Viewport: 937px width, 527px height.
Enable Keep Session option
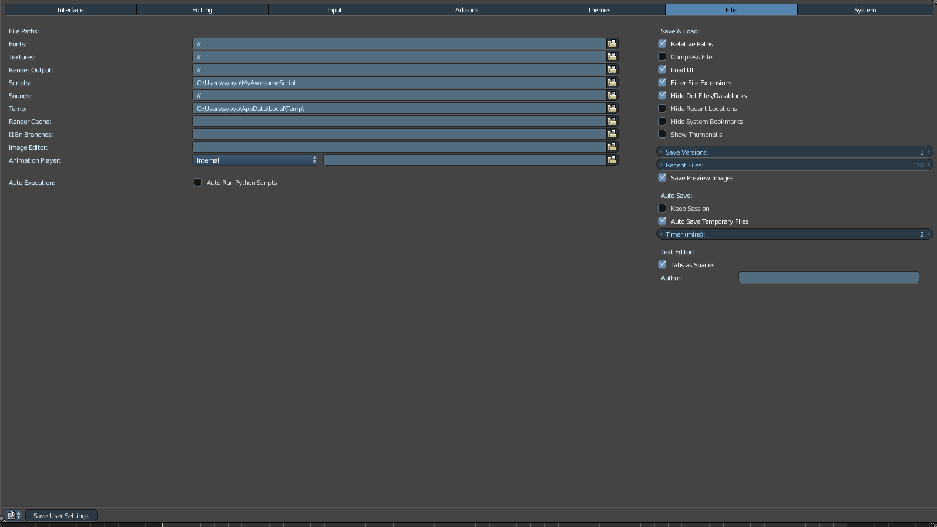pyautogui.click(x=663, y=208)
